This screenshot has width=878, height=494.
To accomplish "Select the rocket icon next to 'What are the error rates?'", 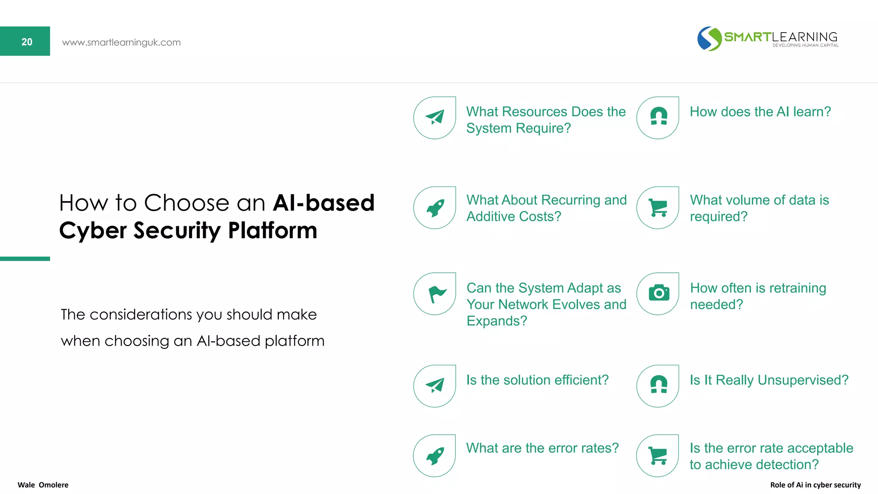I will [x=435, y=456].
